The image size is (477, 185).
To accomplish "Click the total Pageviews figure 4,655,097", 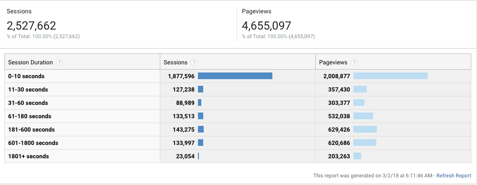I will (x=267, y=26).
